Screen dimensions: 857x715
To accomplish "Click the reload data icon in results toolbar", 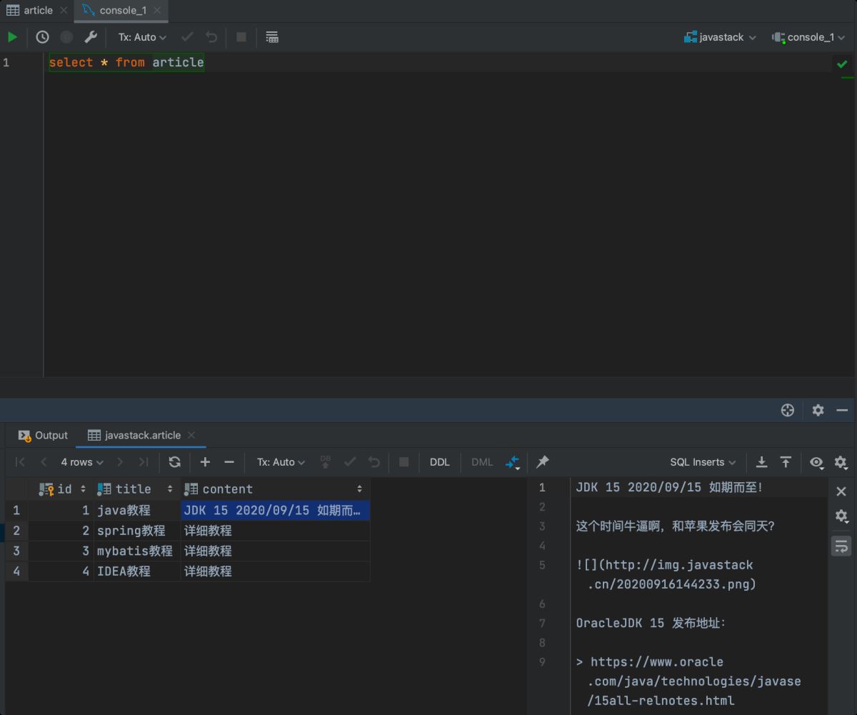I will point(174,462).
